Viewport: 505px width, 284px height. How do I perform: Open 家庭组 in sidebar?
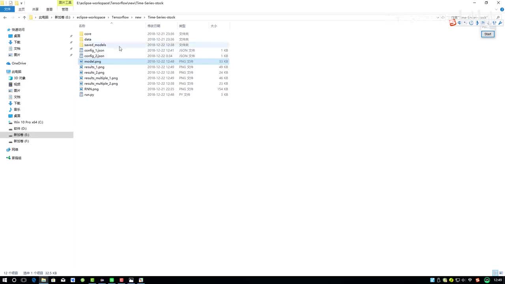[17, 158]
